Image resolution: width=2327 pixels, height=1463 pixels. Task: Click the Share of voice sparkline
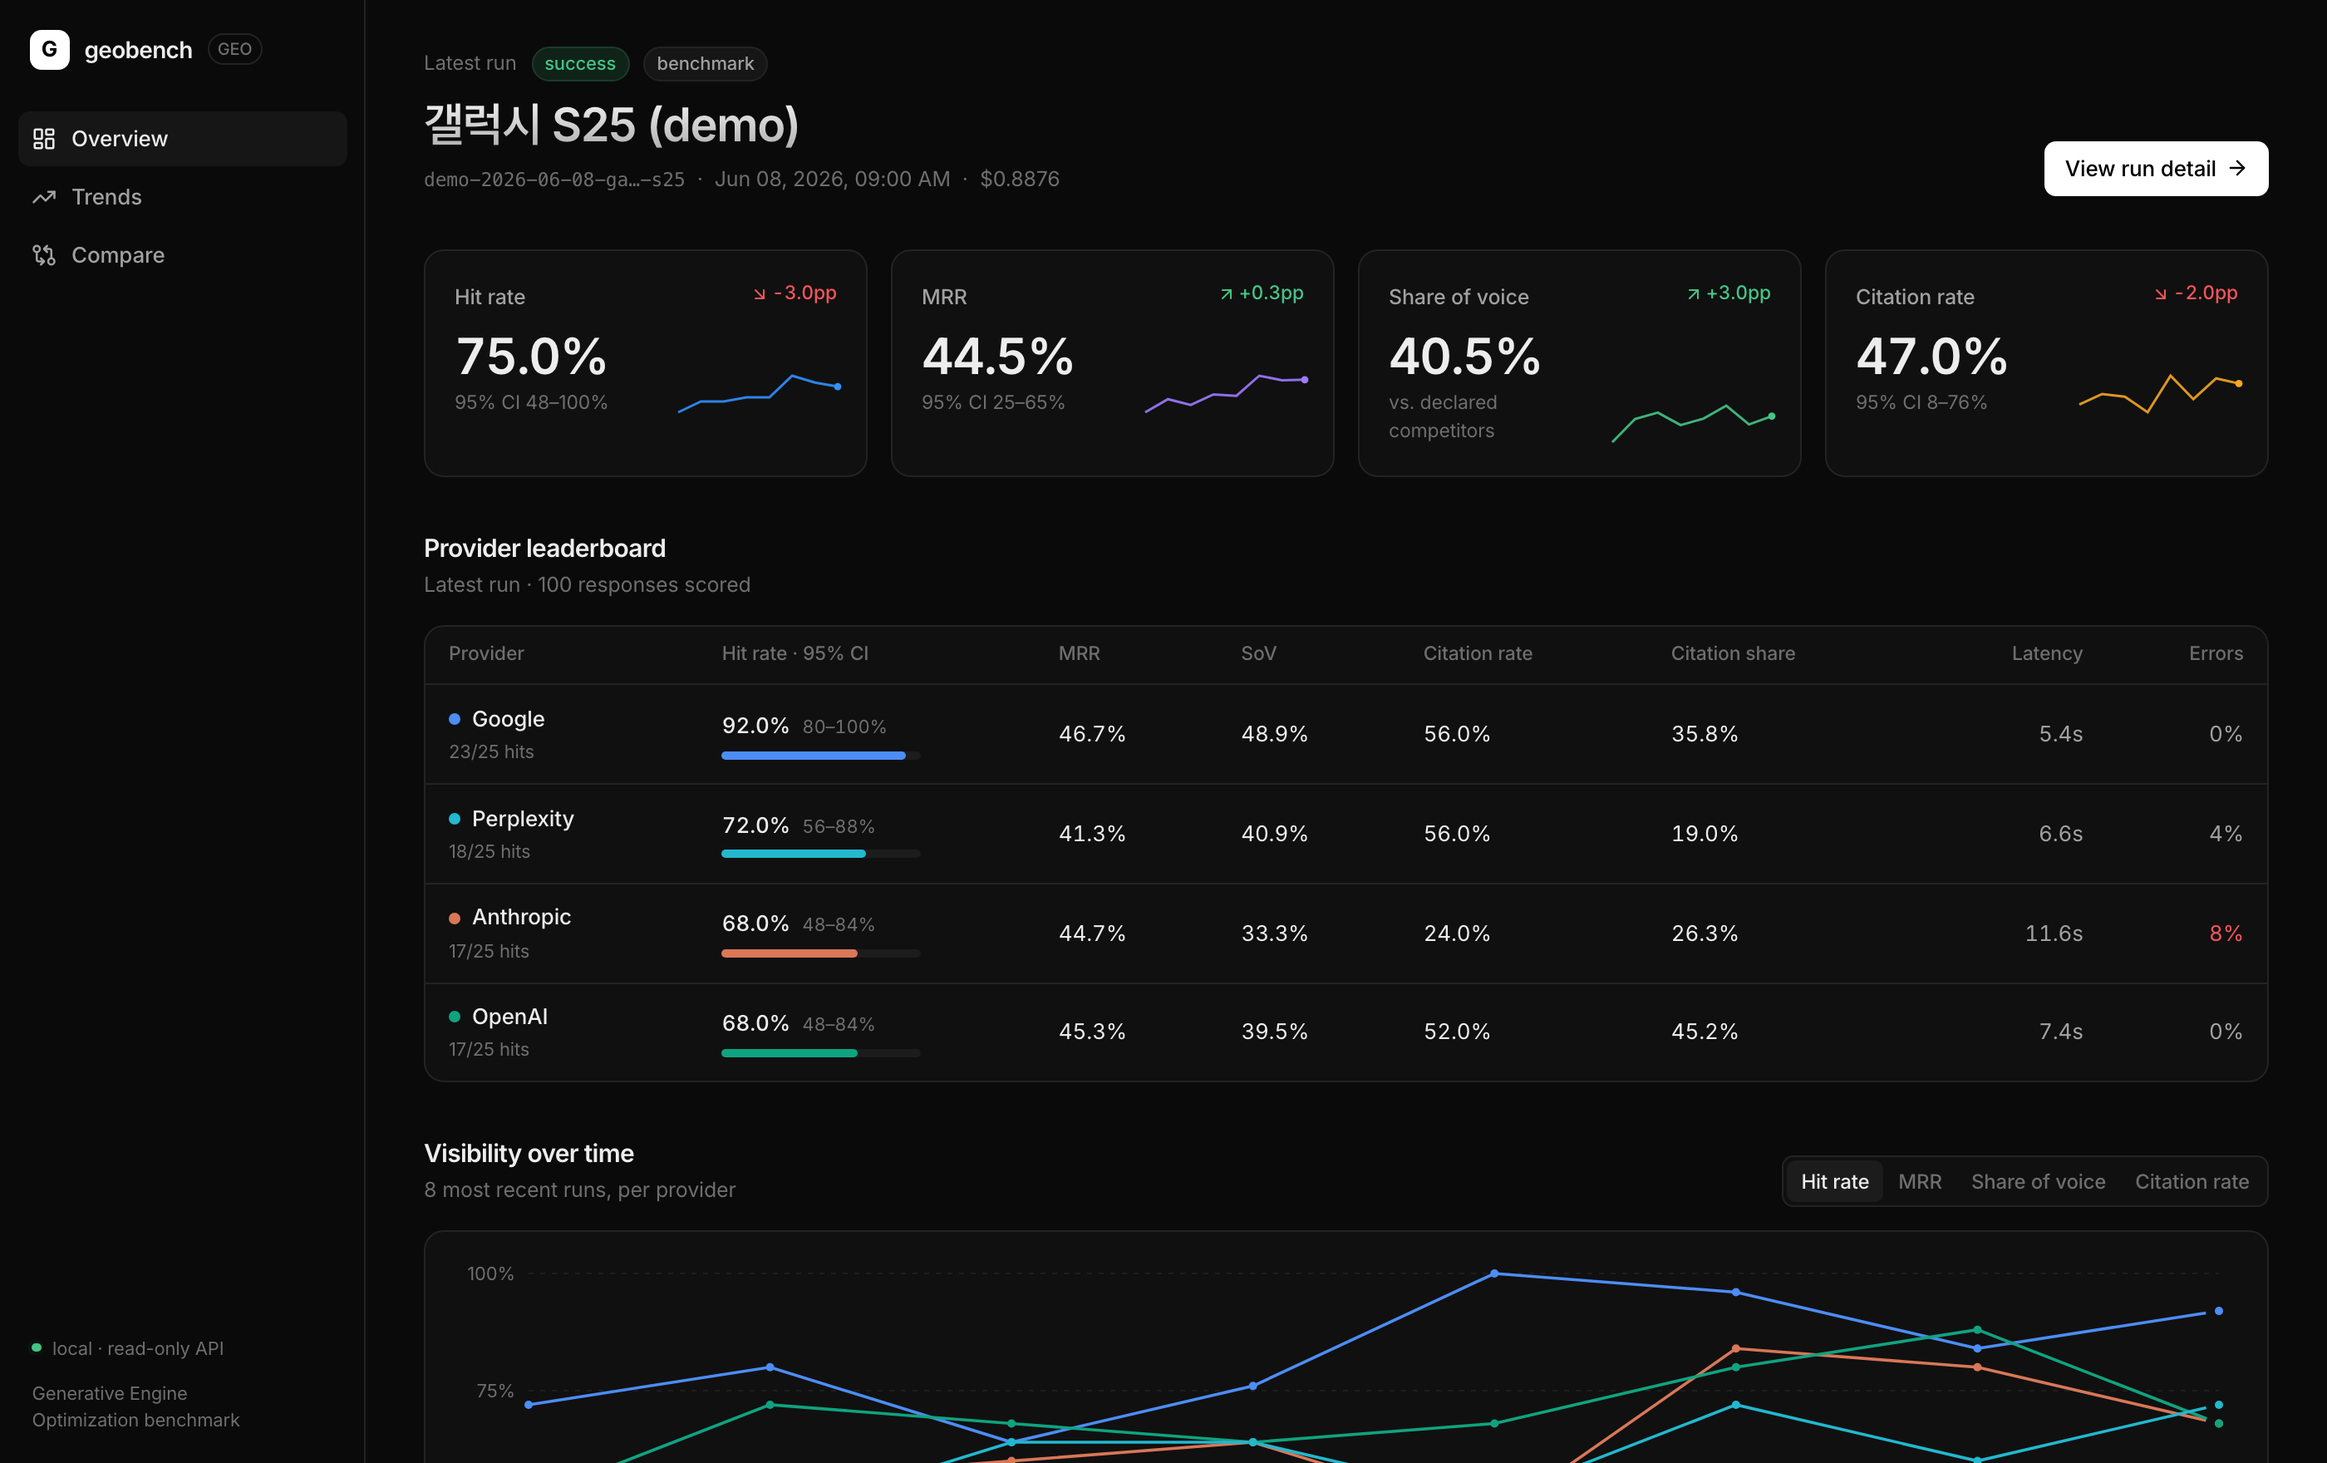[x=1693, y=422]
